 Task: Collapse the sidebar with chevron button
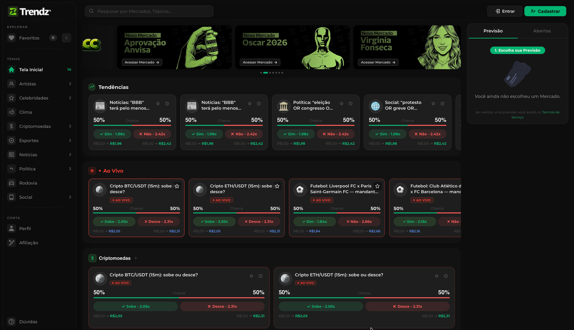pyautogui.click(x=66, y=38)
